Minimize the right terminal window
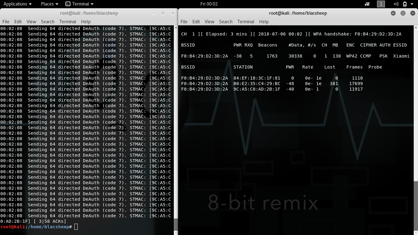This screenshot has width=418, height=235. [x=393, y=13]
